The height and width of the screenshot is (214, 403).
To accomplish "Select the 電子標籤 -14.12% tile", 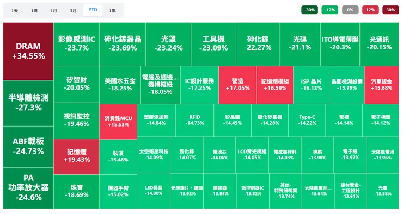I will [381, 120].
